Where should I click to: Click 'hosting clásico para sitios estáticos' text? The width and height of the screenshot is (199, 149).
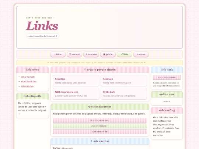[70, 83]
